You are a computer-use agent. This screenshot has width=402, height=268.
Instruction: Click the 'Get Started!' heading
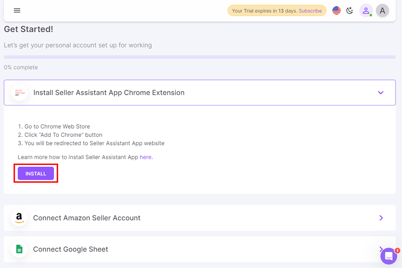28,29
